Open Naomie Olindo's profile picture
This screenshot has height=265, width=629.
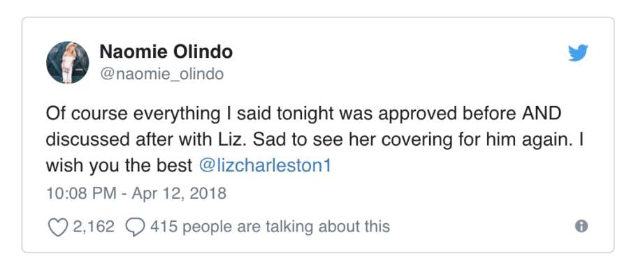pyautogui.click(x=67, y=63)
